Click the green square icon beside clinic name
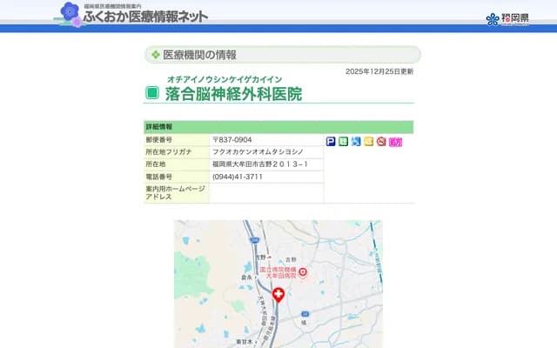Screen dimensions: 557x348 point(152,94)
